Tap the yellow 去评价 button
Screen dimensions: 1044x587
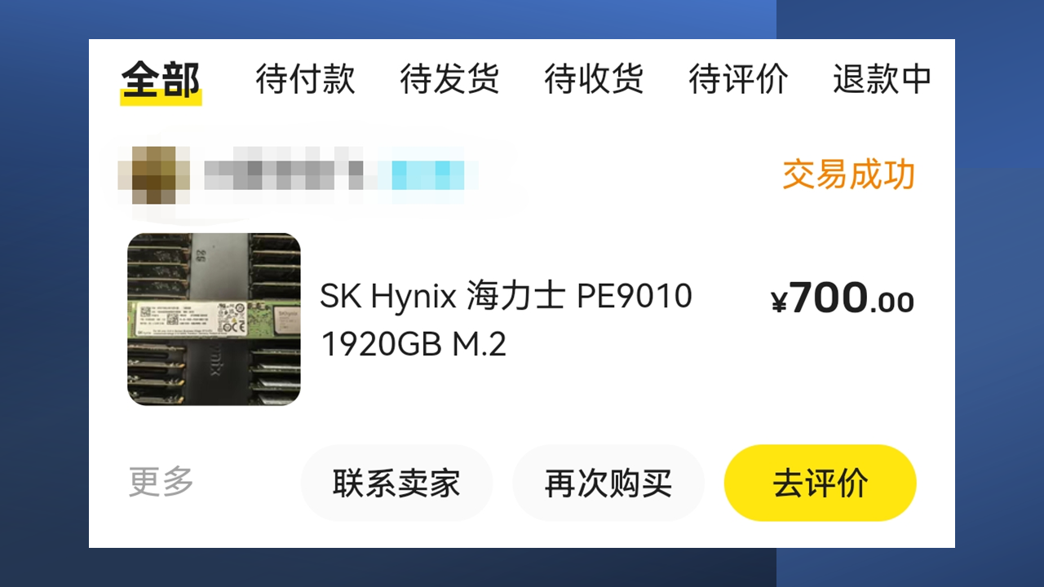pos(821,483)
